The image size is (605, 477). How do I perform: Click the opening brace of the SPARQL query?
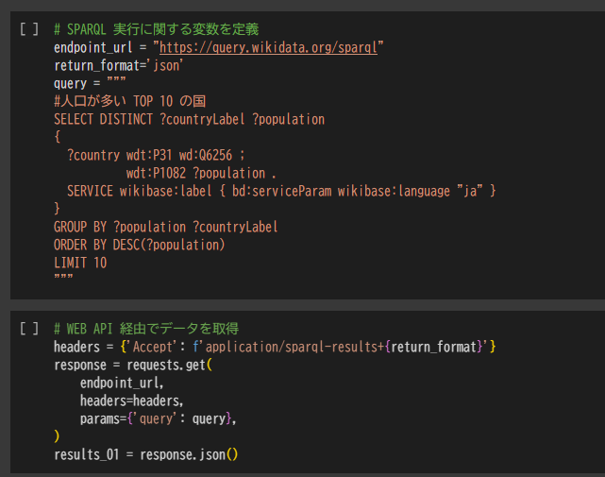(x=58, y=137)
